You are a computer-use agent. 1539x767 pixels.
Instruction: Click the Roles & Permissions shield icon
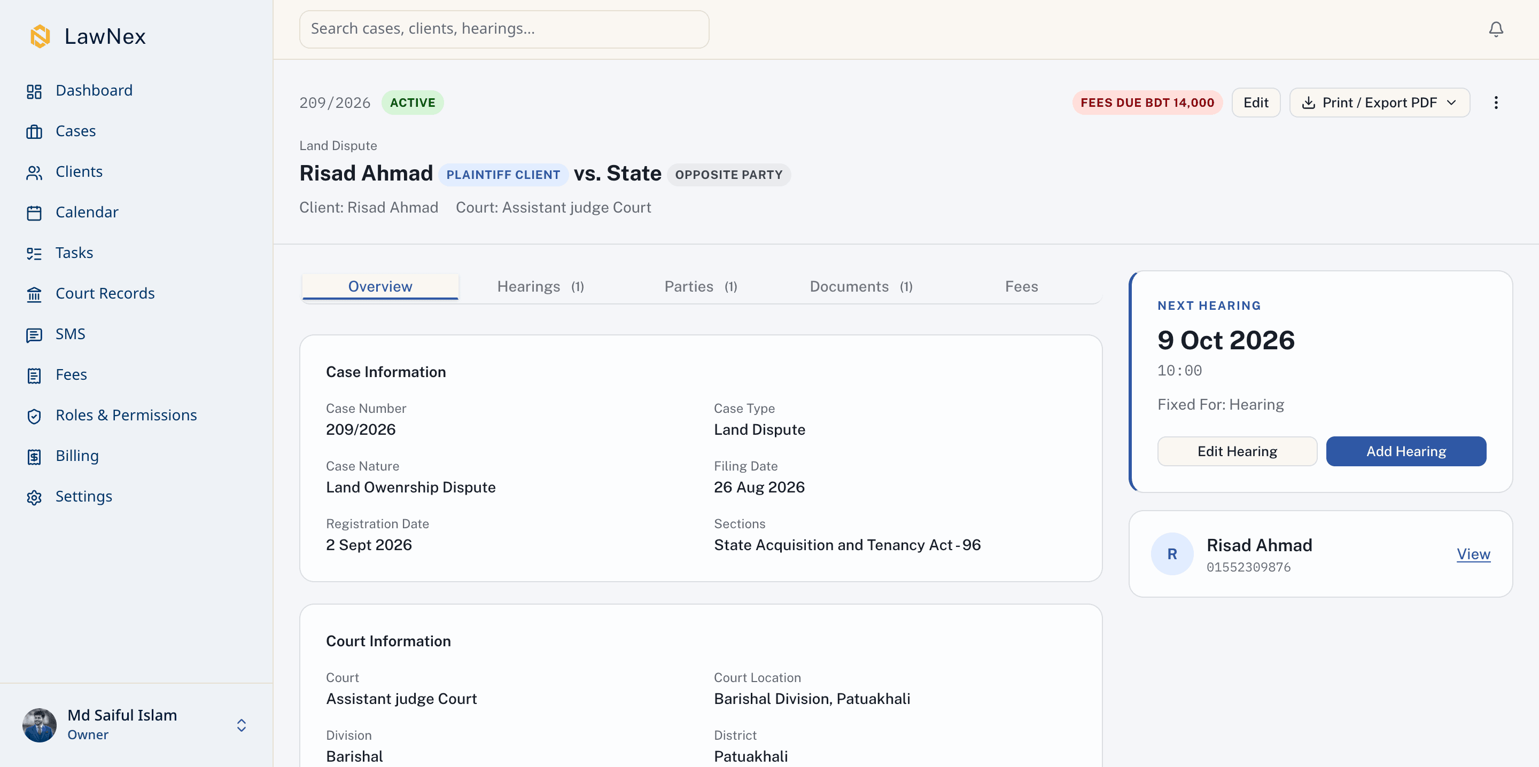point(34,416)
